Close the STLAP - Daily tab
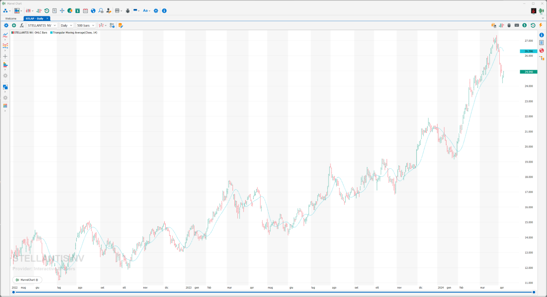 (47, 18)
